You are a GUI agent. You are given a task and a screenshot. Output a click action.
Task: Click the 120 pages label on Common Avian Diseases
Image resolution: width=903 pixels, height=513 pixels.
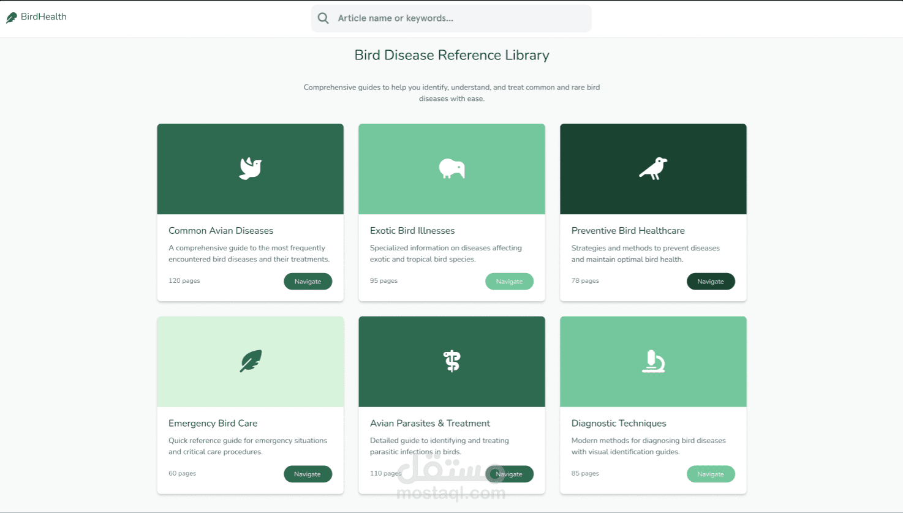[x=184, y=280]
